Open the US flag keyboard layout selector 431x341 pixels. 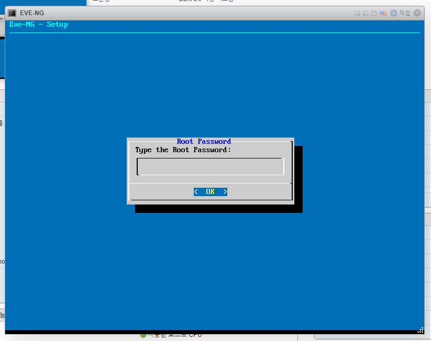pos(383,13)
